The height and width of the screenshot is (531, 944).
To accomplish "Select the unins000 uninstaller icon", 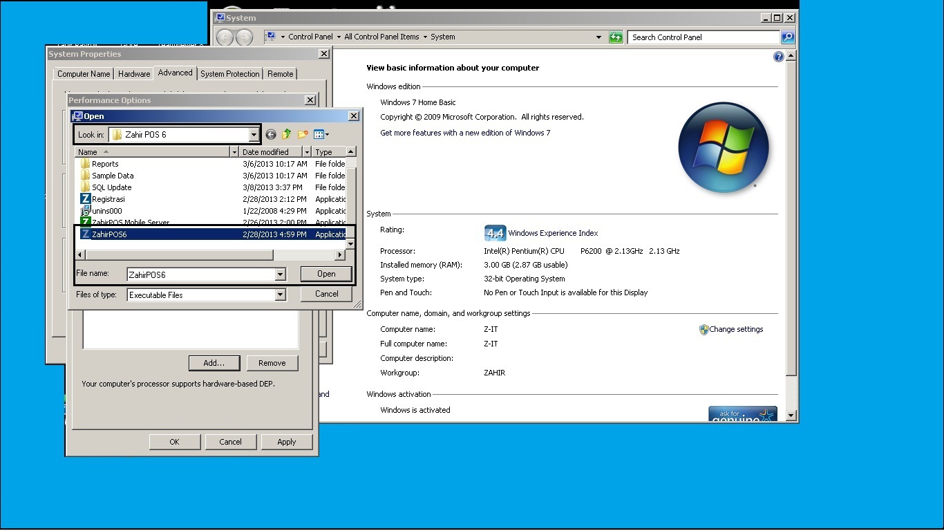I will [x=86, y=211].
